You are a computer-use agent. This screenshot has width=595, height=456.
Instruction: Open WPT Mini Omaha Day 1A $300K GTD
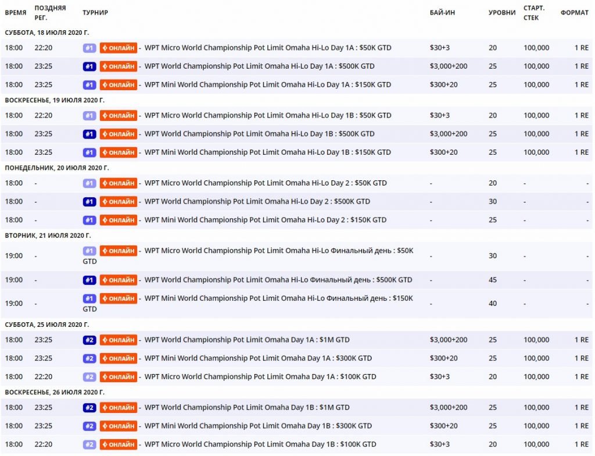tap(258, 358)
